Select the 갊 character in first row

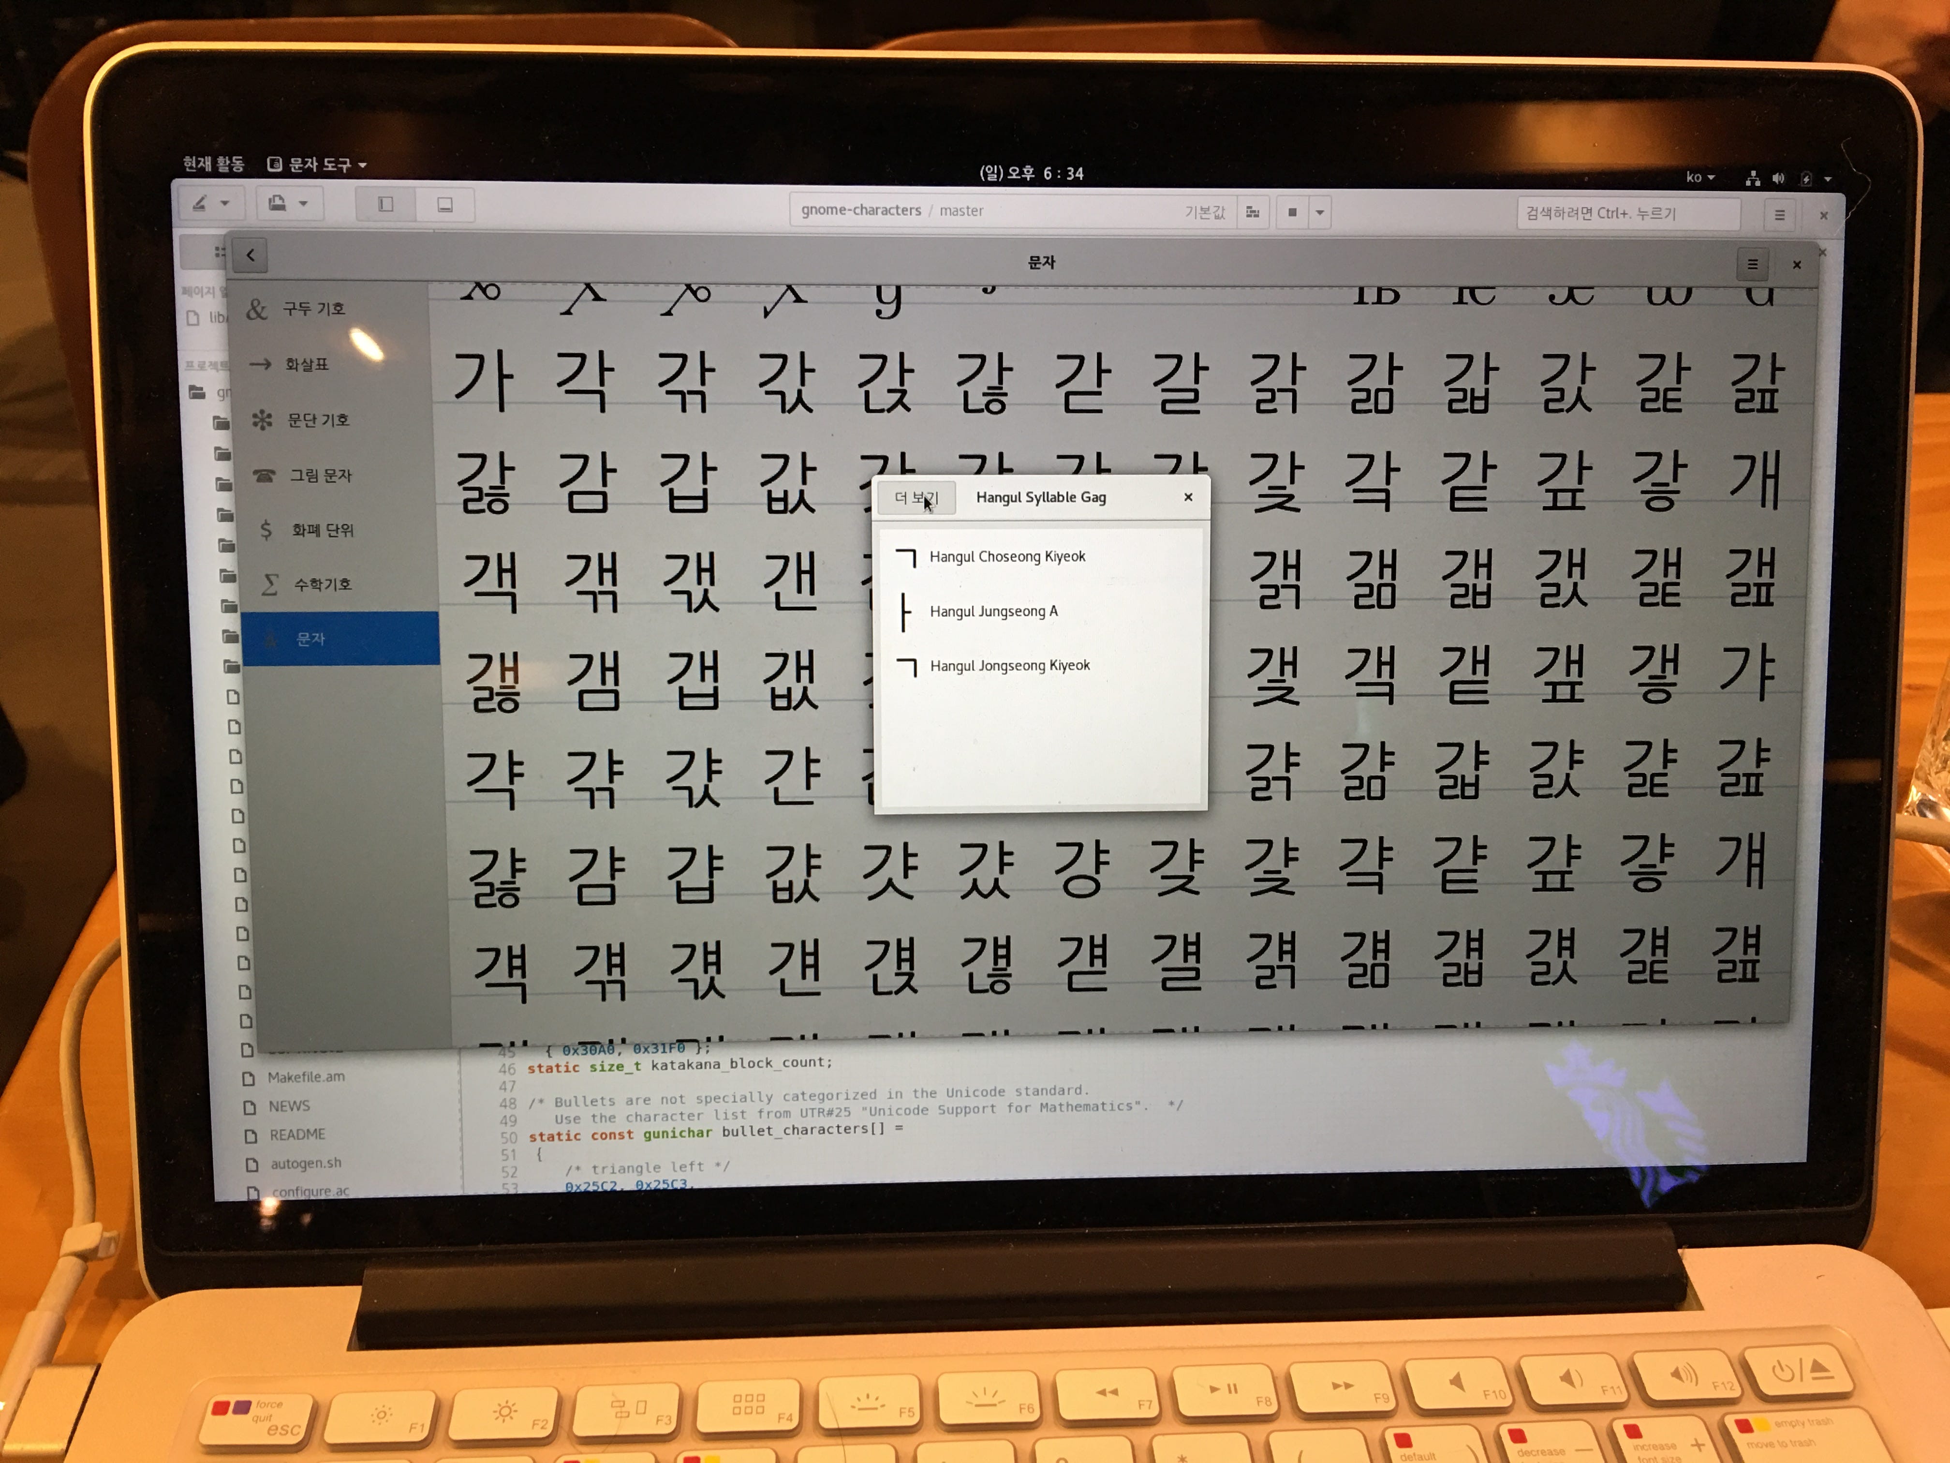[x=1374, y=384]
